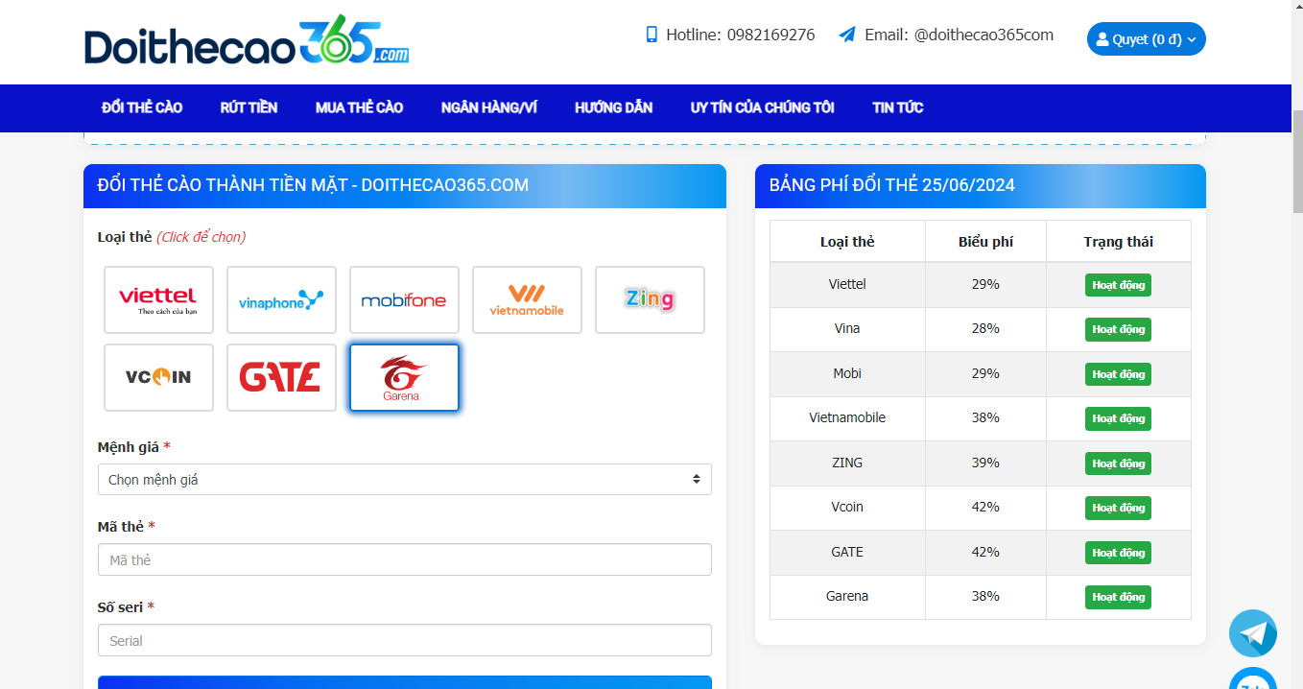Viewport: 1303px width, 689px height.
Task: Click the Mệnh giá field label
Action: 133,447
